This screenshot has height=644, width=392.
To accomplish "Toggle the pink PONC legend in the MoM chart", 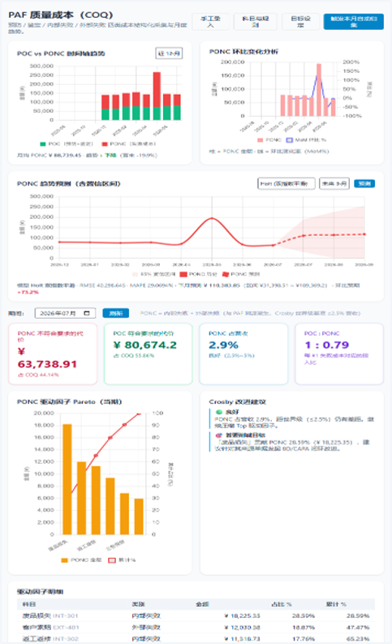I will click(269, 140).
